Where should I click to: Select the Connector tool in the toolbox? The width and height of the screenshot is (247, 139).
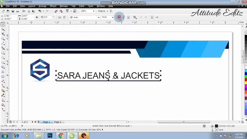click(x=3, y=86)
